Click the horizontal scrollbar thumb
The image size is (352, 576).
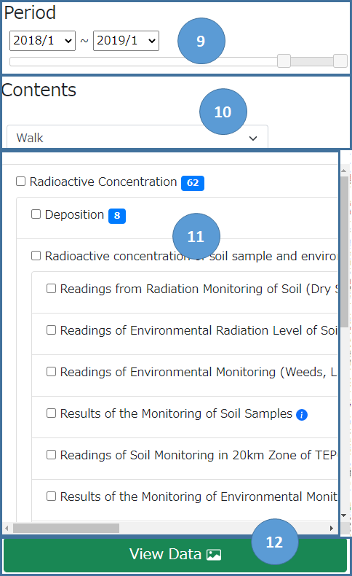pyautogui.click(x=66, y=529)
